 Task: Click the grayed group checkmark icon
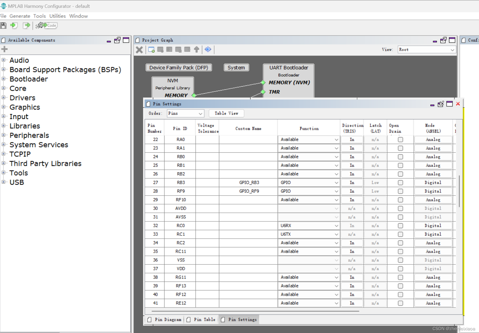point(178,50)
